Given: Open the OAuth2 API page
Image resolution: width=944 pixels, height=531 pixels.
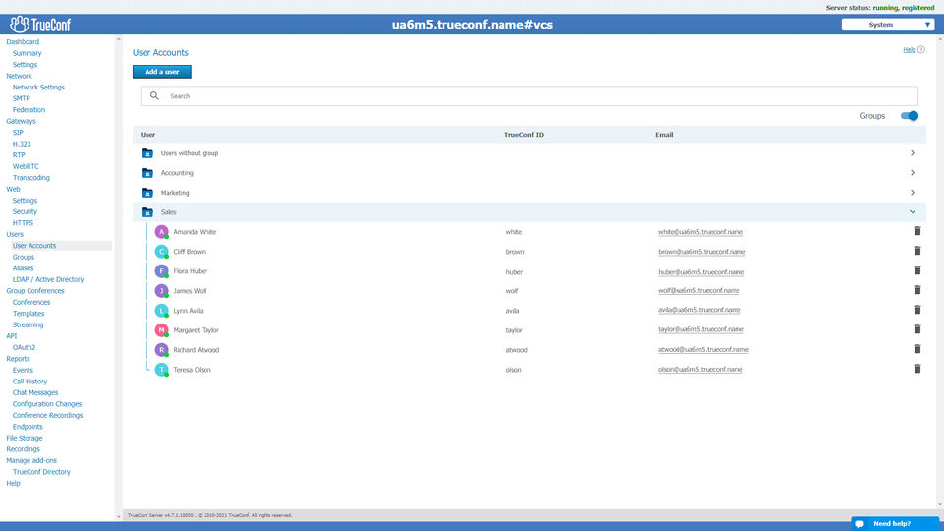Looking at the screenshot, I should click(24, 347).
